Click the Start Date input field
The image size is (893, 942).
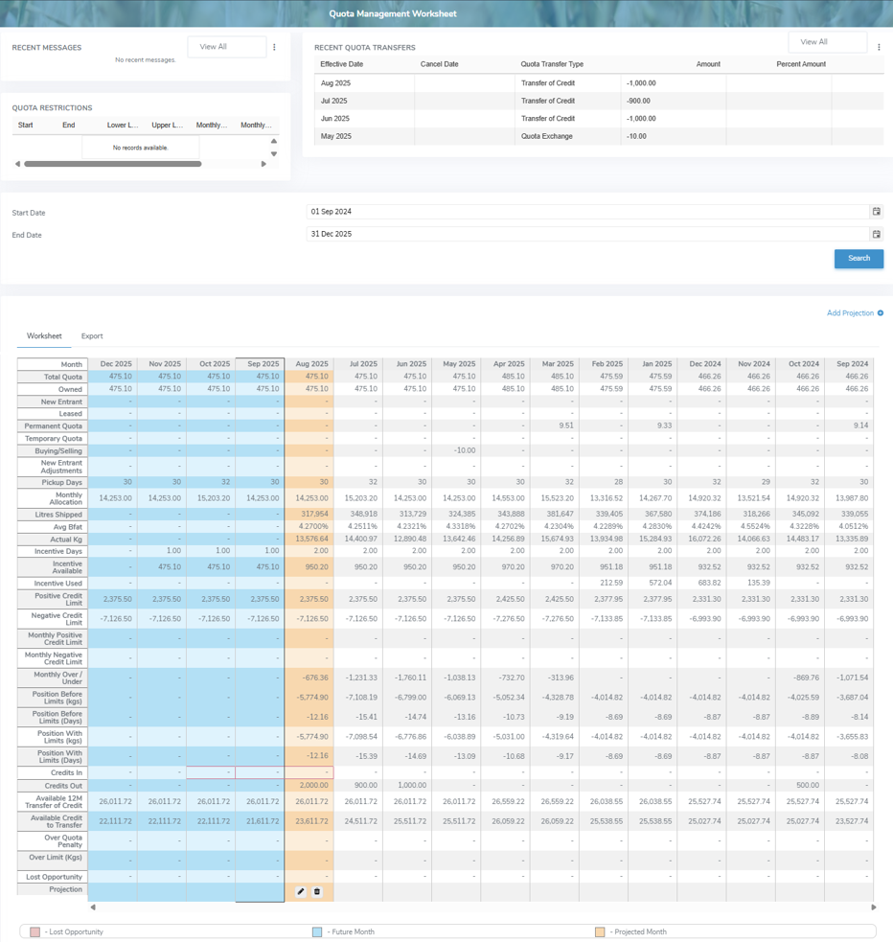[x=586, y=212]
